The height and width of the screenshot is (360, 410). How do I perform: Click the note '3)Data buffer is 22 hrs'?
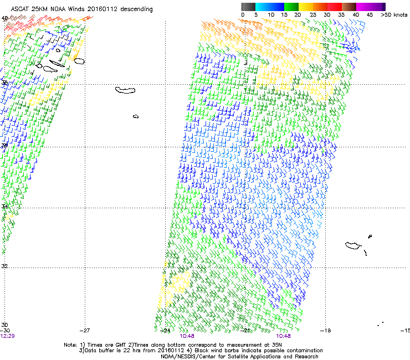[x=201, y=351]
